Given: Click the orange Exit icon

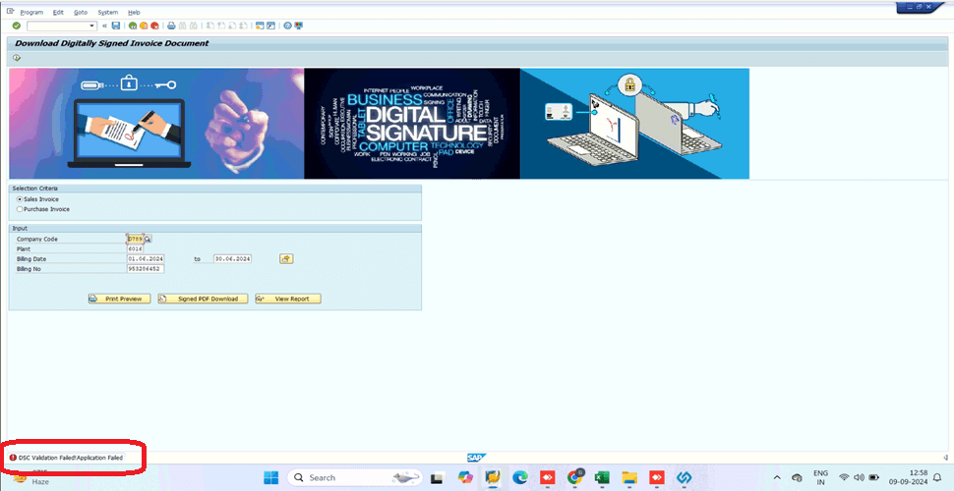Looking at the screenshot, I should (144, 26).
